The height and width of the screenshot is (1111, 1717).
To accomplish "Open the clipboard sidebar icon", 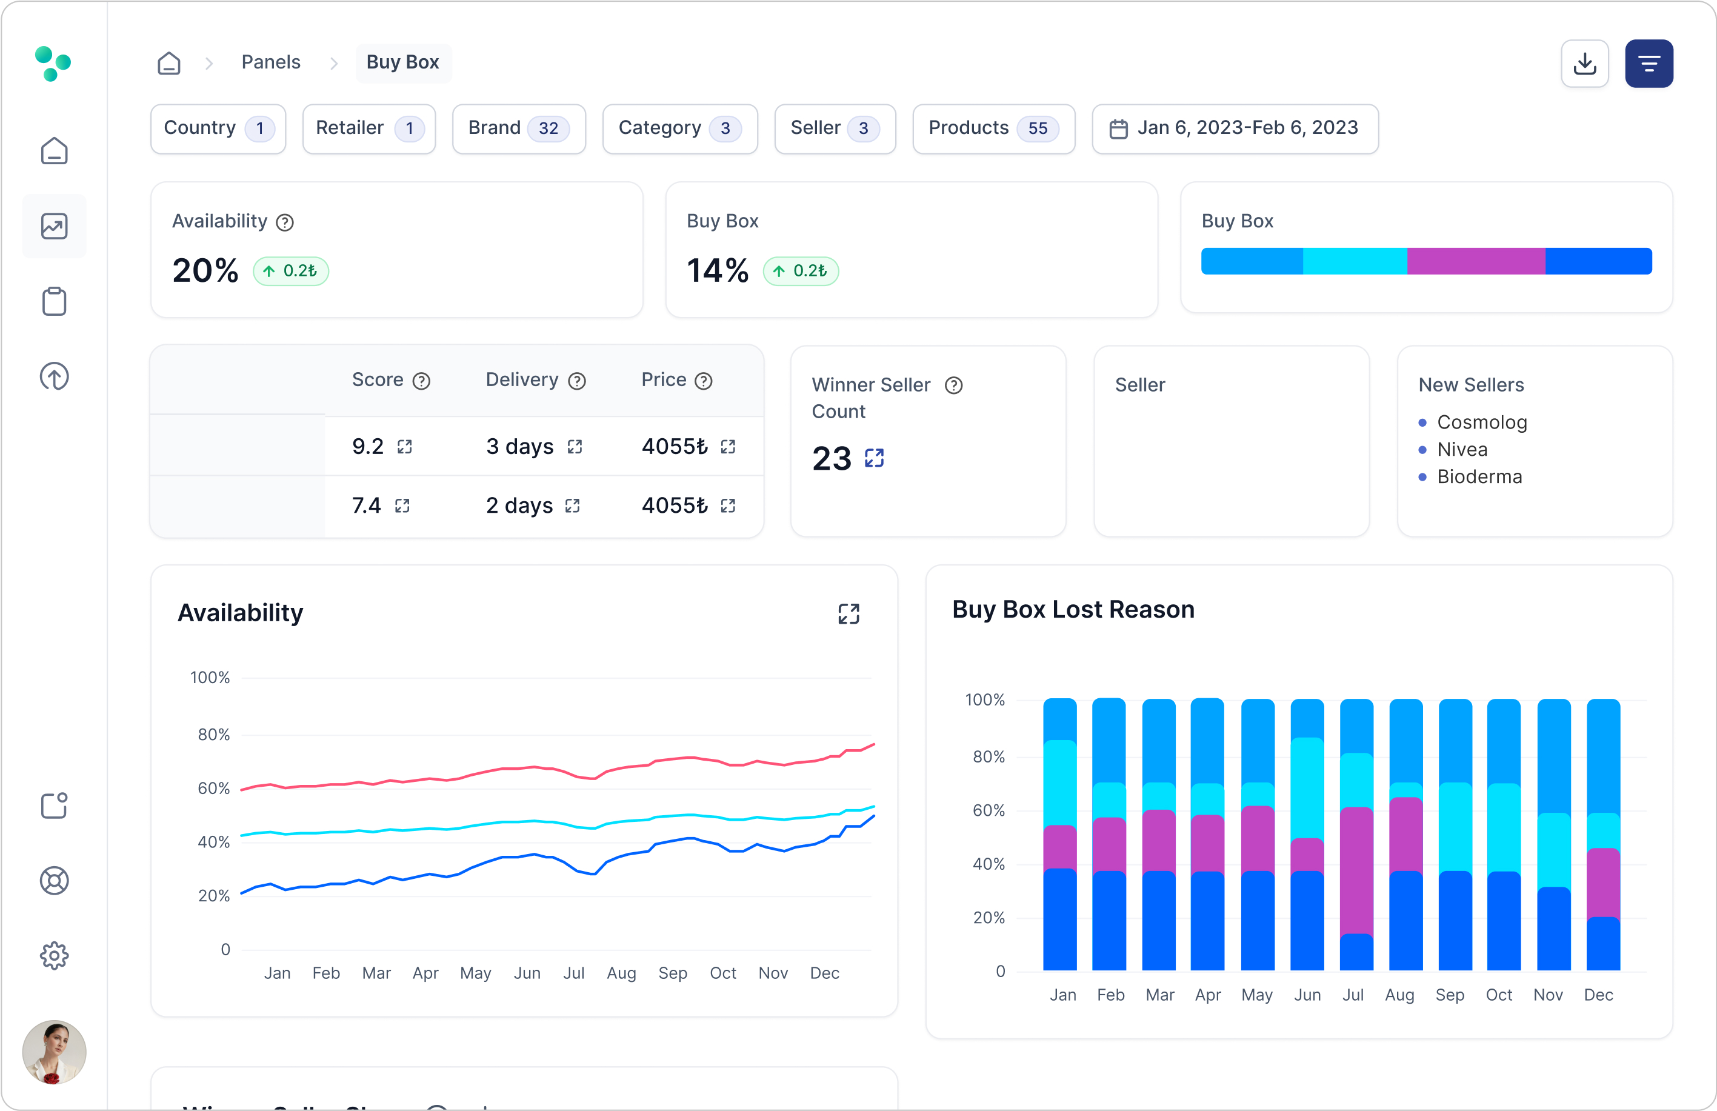I will 54,302.
